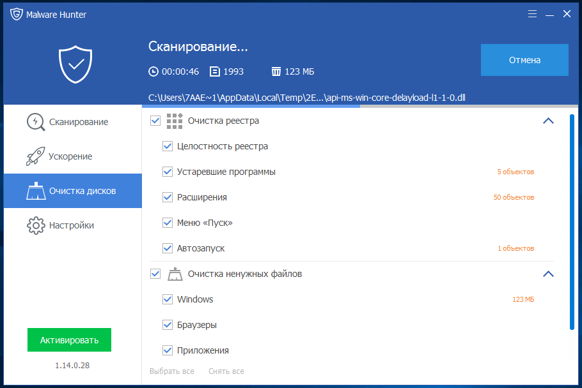Click the orange 123 МБ Windows result
The width and height of the screenshot is (582, 388).
(x=523, y=299)
